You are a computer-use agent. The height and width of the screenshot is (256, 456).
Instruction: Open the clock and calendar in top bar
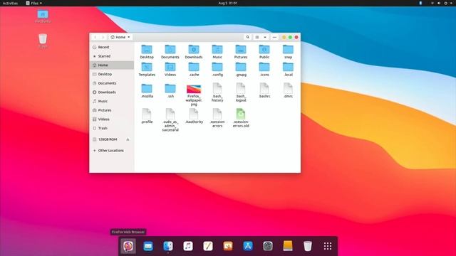pyautogui.click(x=228, y=3)
